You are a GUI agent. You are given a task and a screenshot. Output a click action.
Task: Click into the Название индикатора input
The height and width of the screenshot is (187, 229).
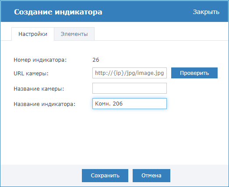click(x=130, y=104)
